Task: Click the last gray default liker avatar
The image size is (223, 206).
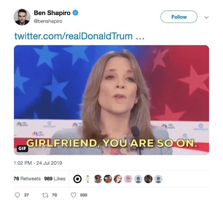Action: pos(158,179)
